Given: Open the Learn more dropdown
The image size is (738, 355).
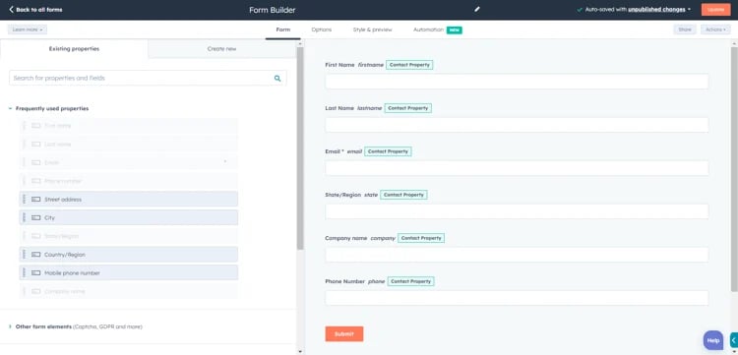Looking at the screenshot, I should [x=28, y=30].
